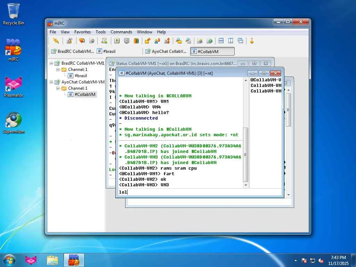Screen dimensions: 356x267
Task: Open the View menu
Action: pos(65,32)
